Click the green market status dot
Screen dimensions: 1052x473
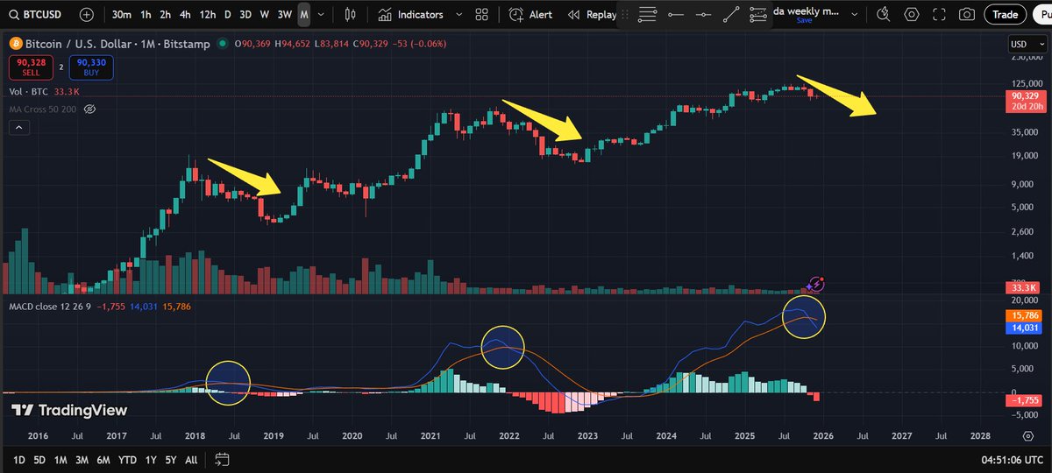tap(222, 45)
